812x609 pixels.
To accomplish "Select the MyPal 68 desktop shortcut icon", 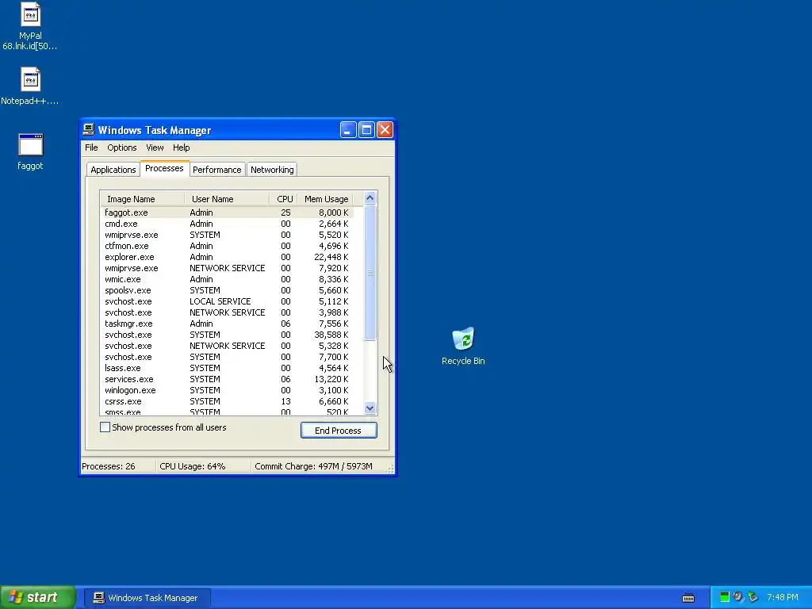I will pyautogui.click(x=30, y=15).
